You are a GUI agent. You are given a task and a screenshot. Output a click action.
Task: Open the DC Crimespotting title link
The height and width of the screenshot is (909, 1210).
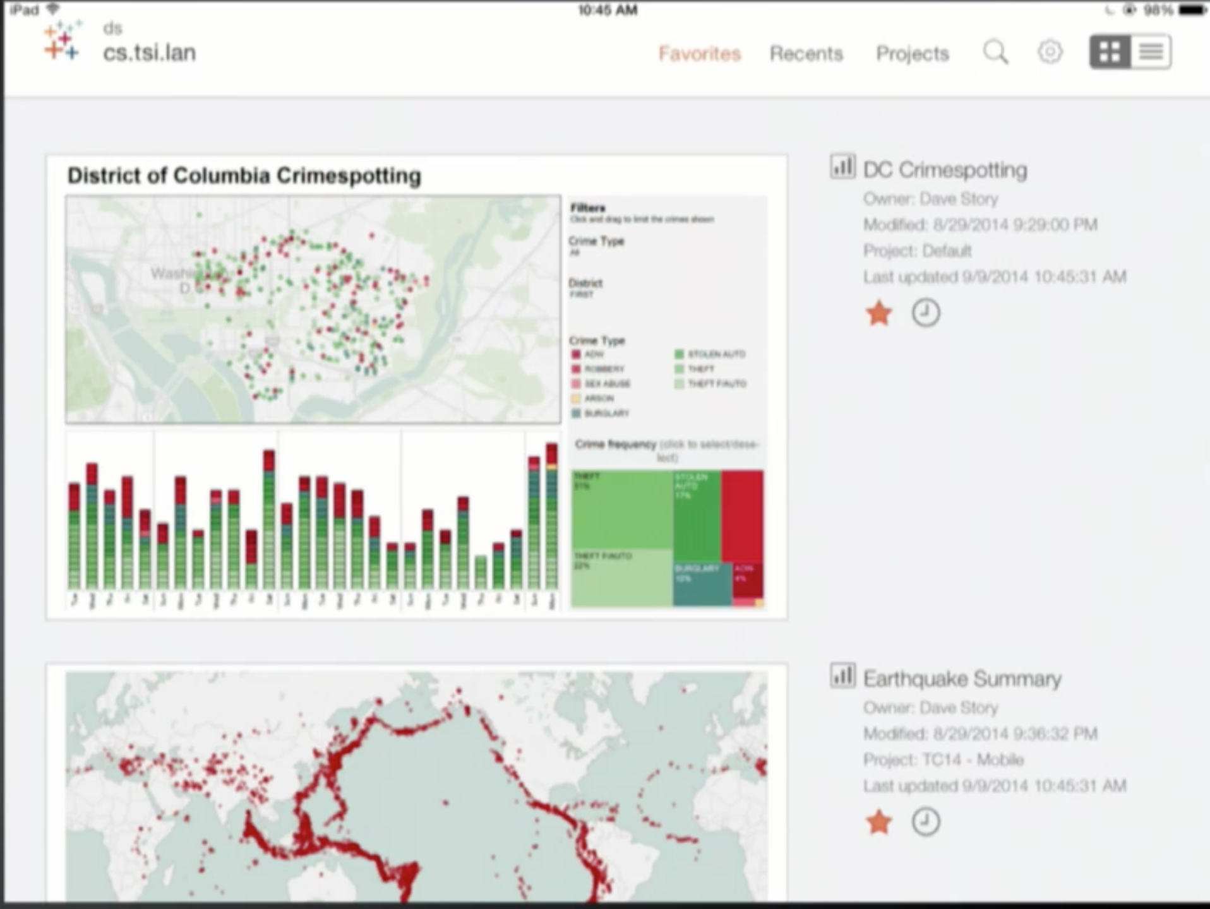[x=945, y=170]
